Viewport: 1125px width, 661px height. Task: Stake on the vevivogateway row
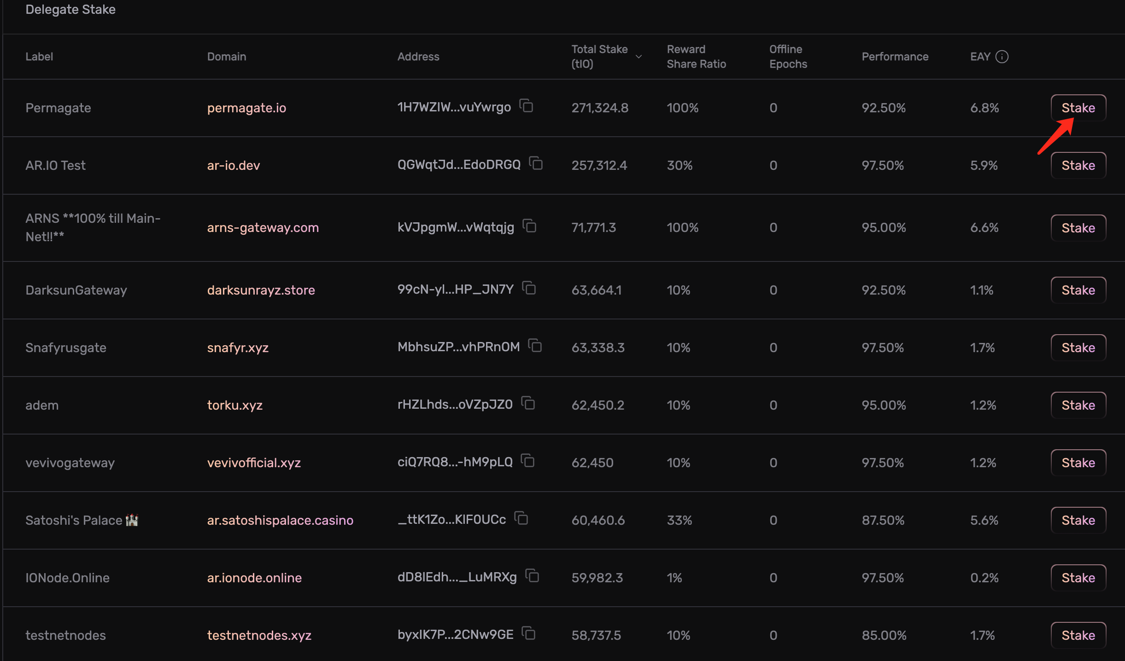[x=1078, y=463]
